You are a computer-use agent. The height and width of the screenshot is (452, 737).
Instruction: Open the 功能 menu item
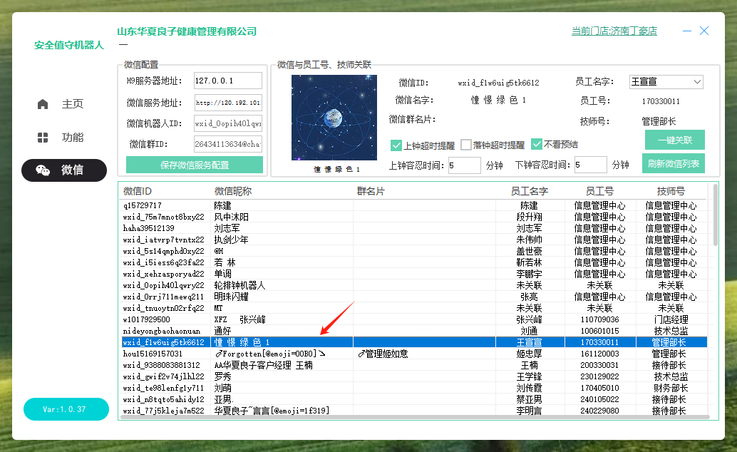point(72,138)
